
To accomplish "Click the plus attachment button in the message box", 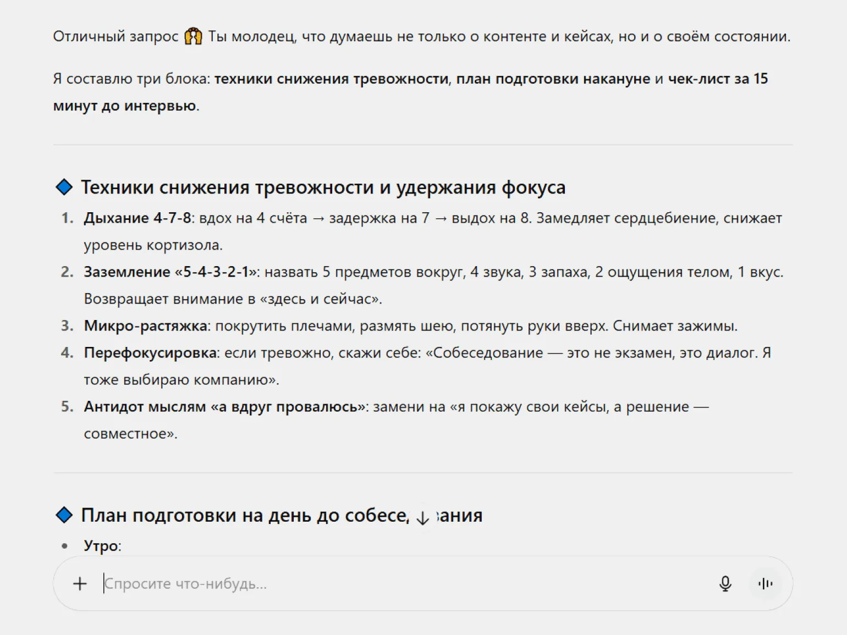I will tap(80, 583).
